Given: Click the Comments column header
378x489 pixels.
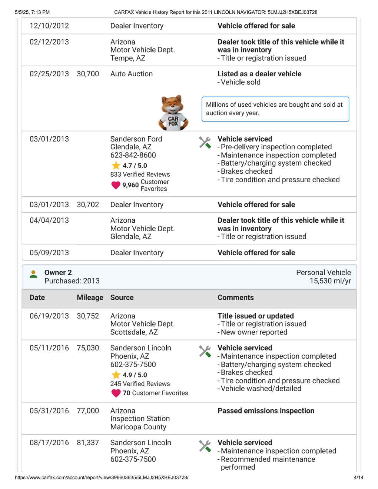Looking at the screenshot, I should pyautogui.click(x=235, y=297).
